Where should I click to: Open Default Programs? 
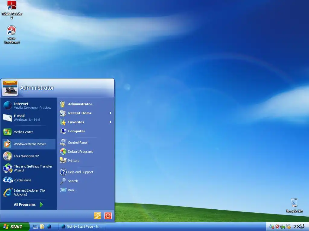[86, 152]
